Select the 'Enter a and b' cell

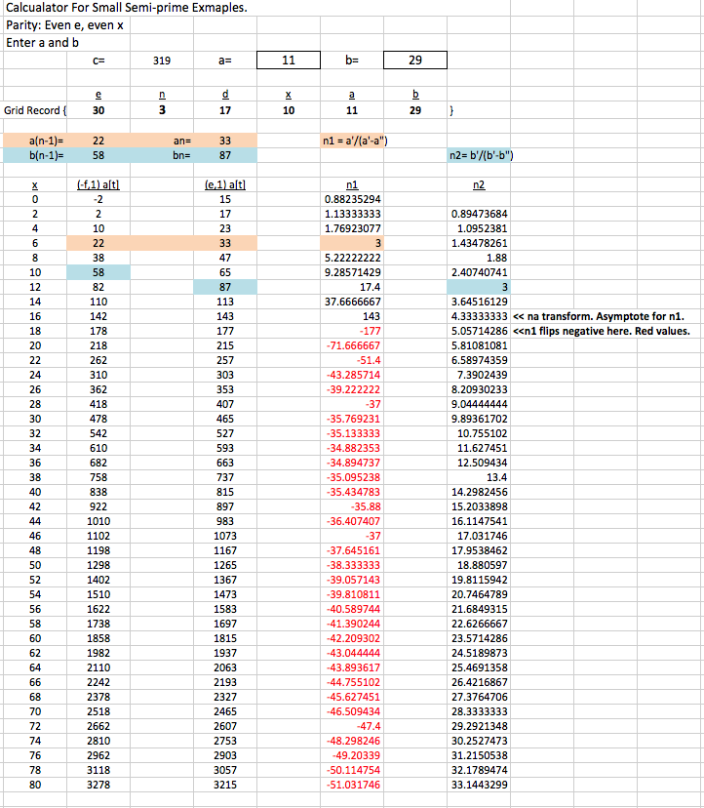(x=42, y=43)
